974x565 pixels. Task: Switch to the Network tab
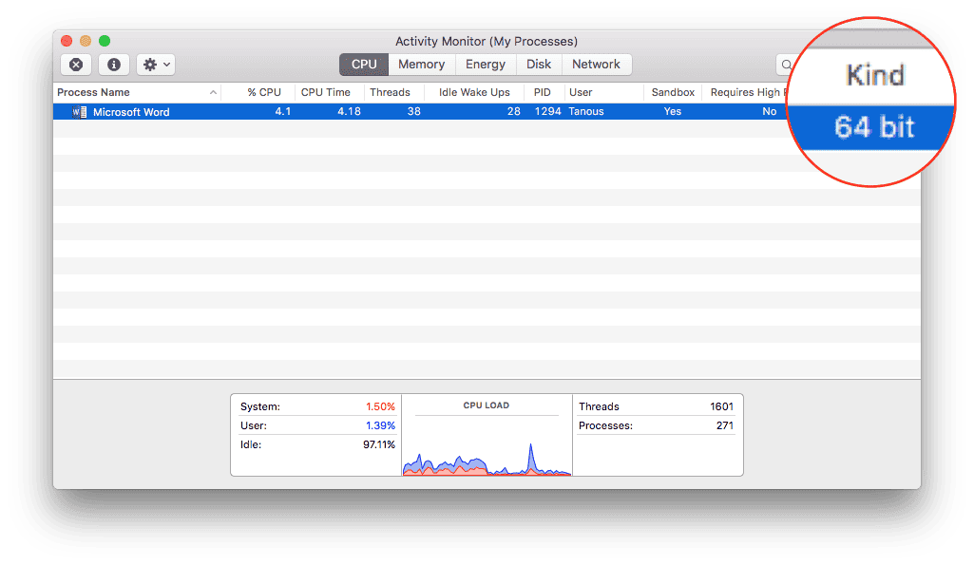click(597, 65)
